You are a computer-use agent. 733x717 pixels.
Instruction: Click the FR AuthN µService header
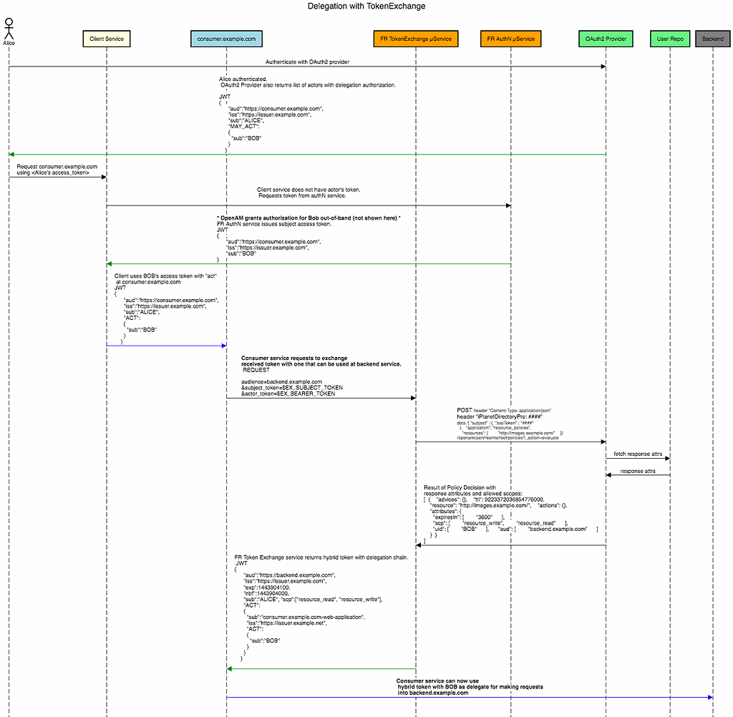510,39
